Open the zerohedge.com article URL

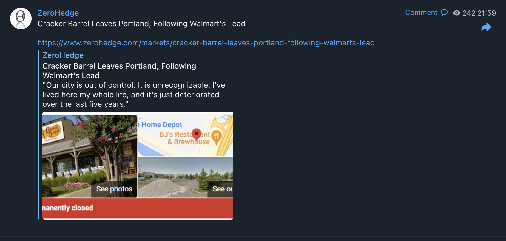click(206, 43)
